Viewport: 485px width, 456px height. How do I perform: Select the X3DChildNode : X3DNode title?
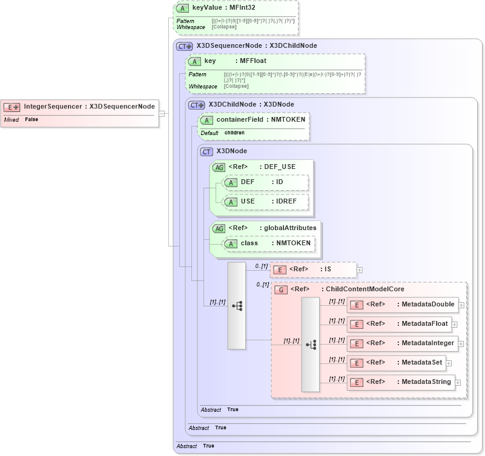click(x=251, y=104)
